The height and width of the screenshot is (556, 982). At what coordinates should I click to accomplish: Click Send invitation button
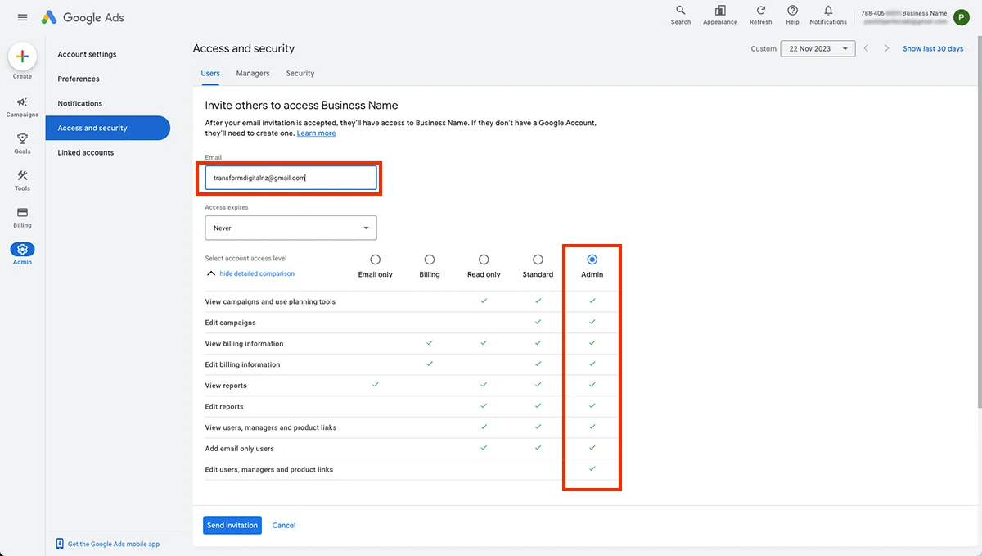[x=232, y=525]
